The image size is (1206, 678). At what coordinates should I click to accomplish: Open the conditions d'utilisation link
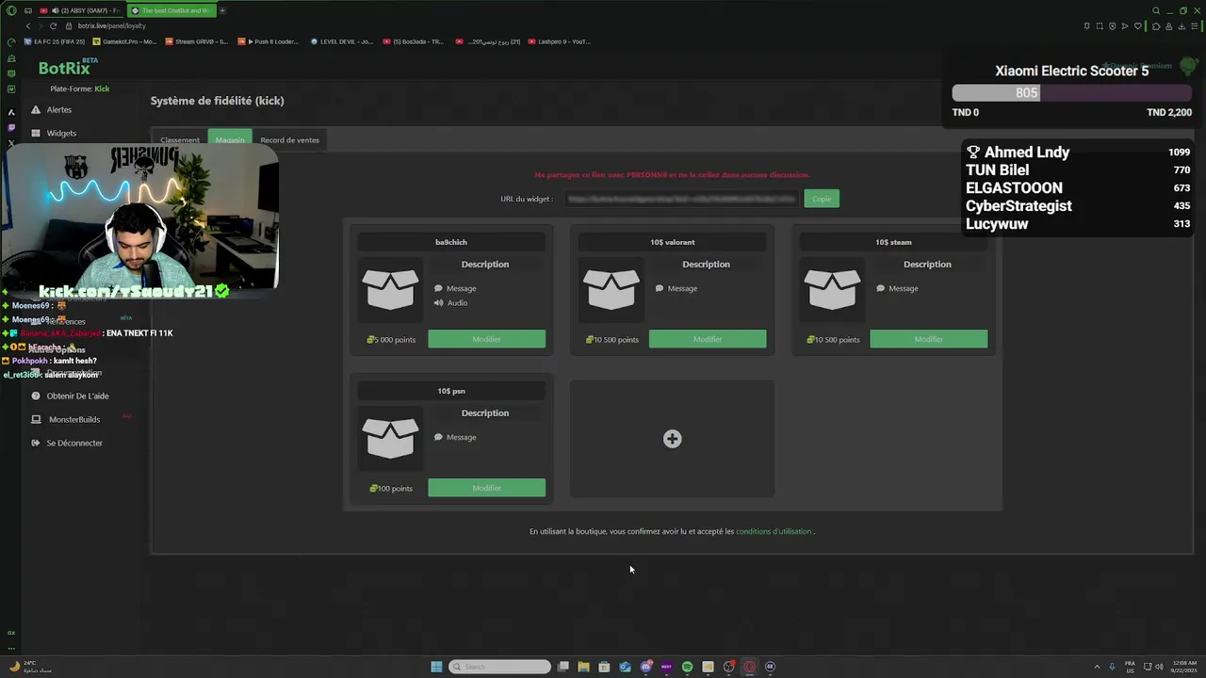774,531
